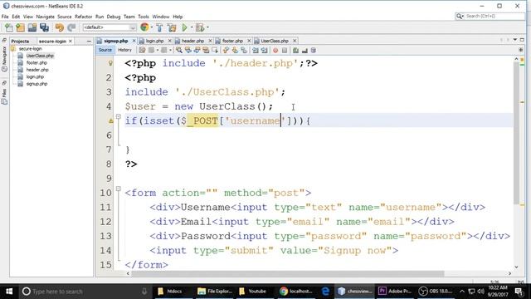The height and width of the screenshot is (299, 531).
Task: Open the Run Project dropdown arrow
Action: (x=192, y=27)
